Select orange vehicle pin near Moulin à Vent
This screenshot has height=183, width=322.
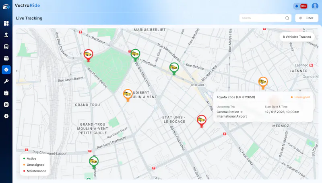click(128, 95)
